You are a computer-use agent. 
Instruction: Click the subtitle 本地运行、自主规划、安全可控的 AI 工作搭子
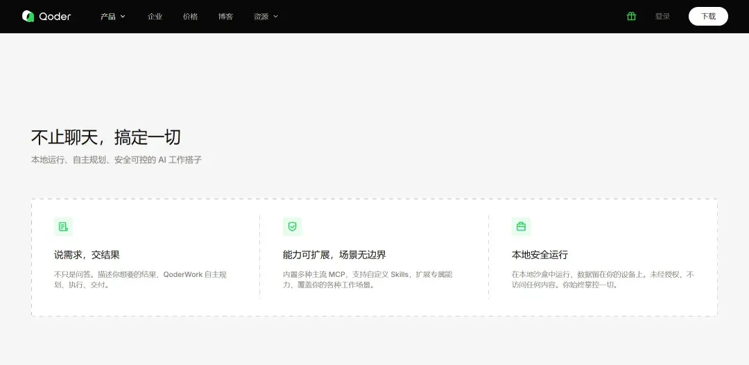click(x=117, y=160)
